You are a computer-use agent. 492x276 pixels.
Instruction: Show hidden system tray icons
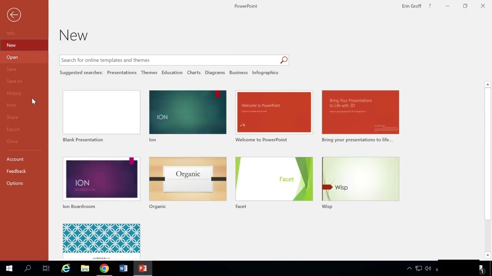coord(409,269)
